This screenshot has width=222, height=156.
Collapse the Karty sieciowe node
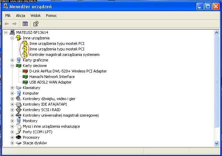tap(12, 66)
